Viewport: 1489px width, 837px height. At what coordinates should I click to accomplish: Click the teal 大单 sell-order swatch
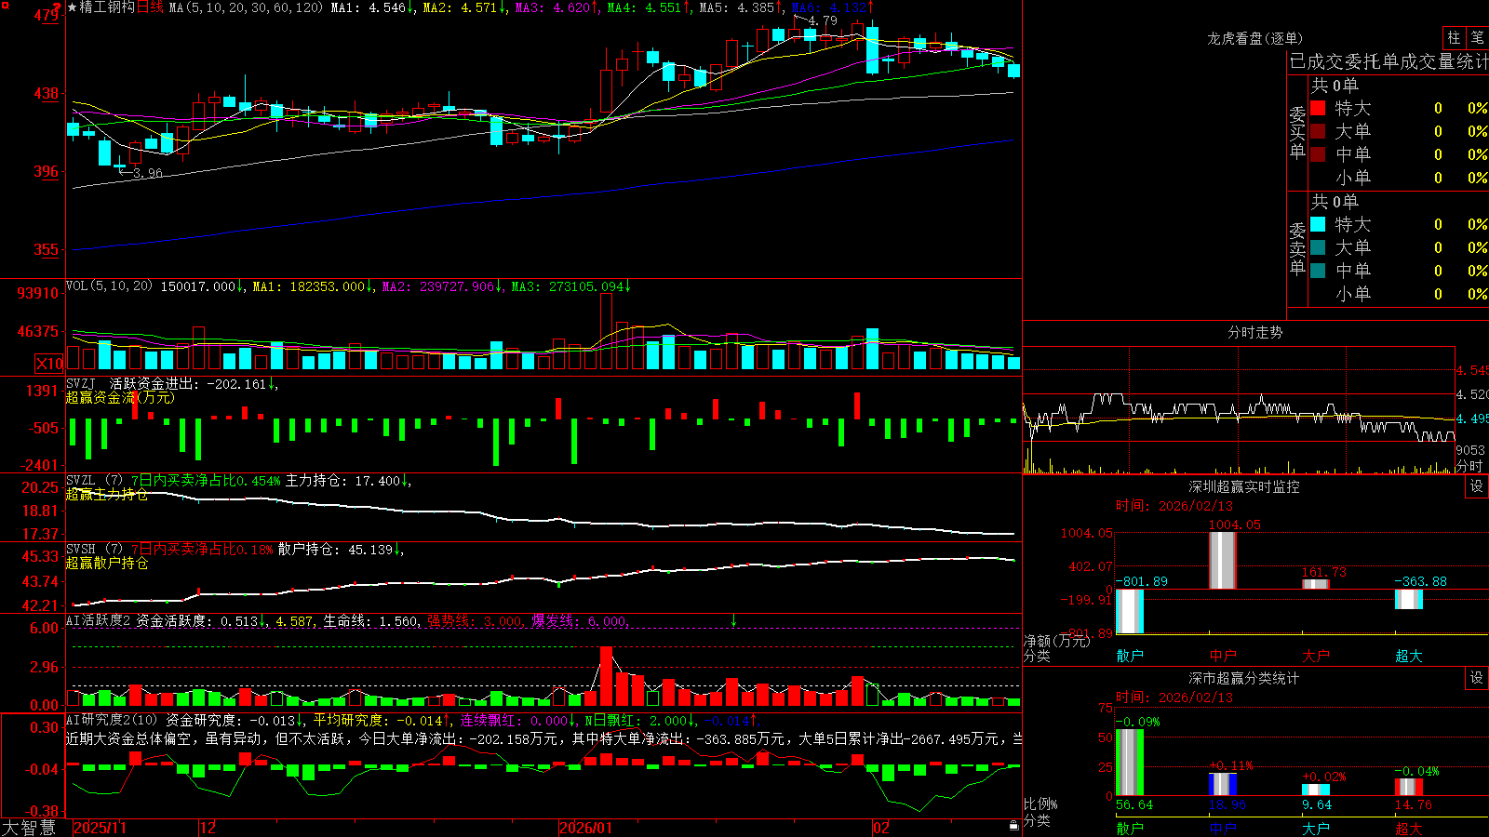pos(1318,247)
